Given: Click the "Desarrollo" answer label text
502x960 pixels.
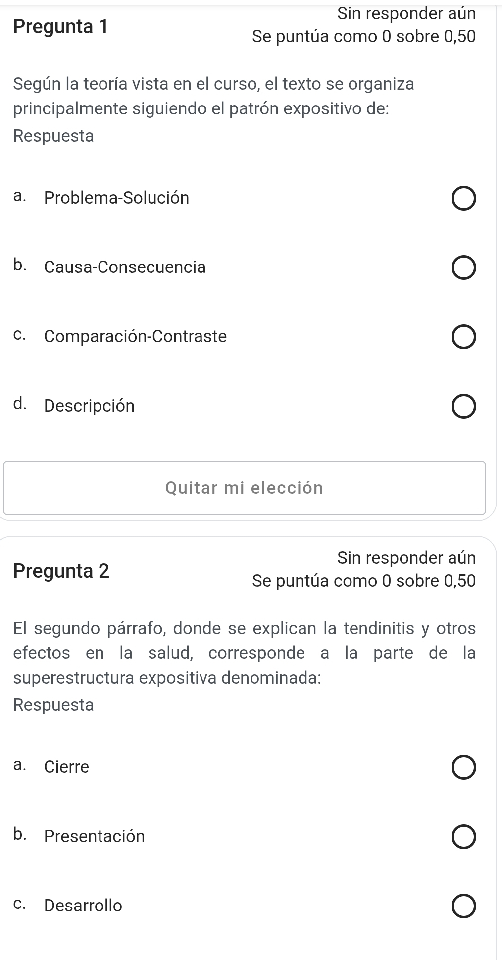Looking at the screenshot, I should click(83, 906).
